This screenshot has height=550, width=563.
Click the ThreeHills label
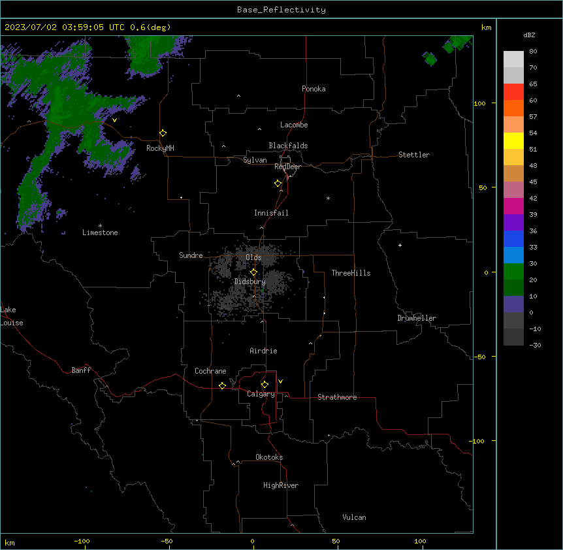click(351, 273)
